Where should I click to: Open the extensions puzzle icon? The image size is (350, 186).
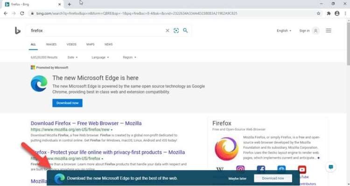(329, 14)
